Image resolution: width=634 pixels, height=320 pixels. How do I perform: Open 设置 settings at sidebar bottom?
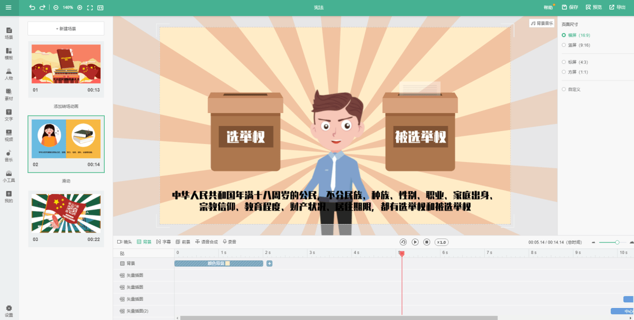pyautogui.click(x=9, y=311)
